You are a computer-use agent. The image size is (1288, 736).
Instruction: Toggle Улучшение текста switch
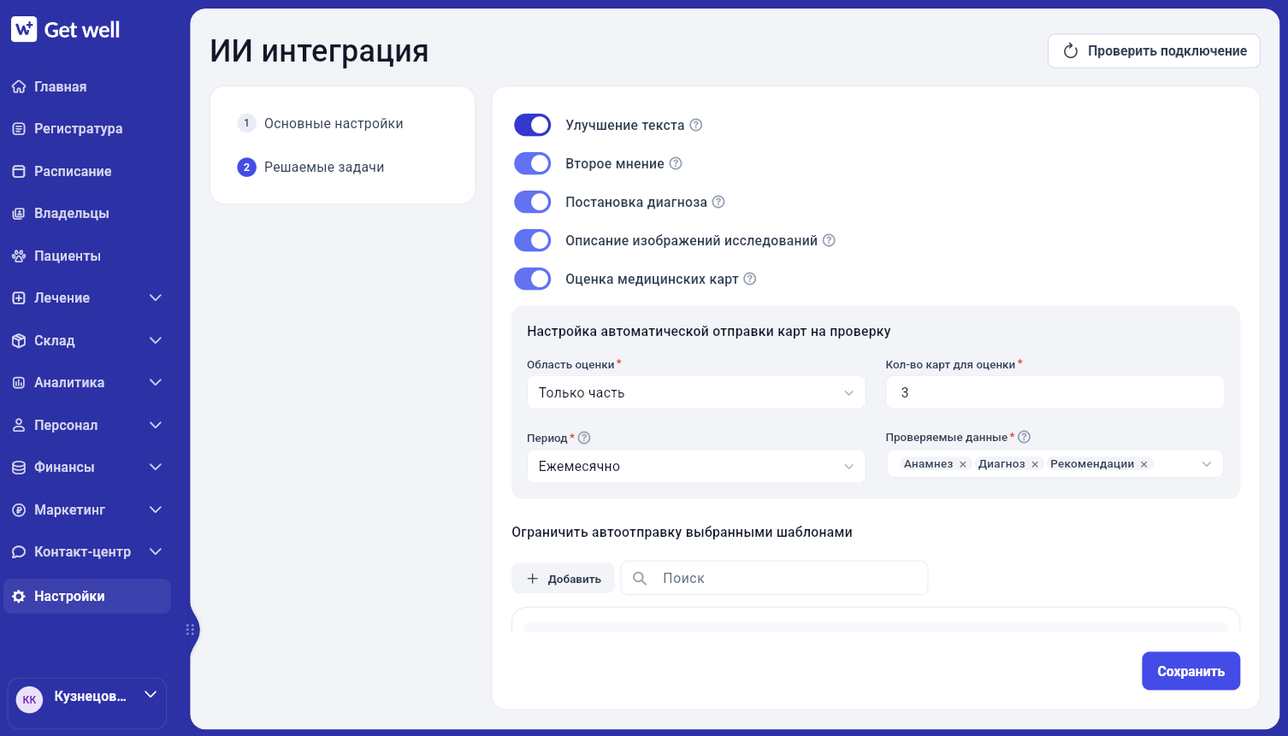[532, 125]
